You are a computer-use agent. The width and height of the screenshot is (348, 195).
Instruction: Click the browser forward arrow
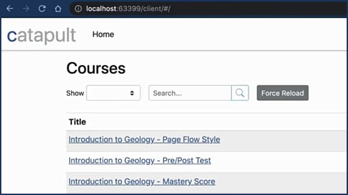click(x=26, y=8)
